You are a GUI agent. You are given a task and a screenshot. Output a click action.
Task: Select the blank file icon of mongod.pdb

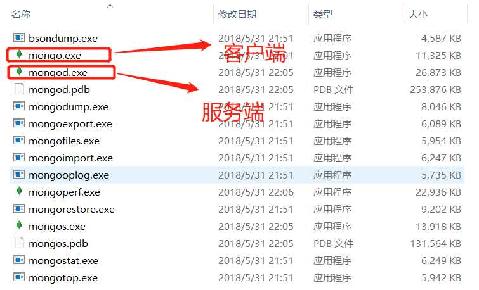(19, 89)
